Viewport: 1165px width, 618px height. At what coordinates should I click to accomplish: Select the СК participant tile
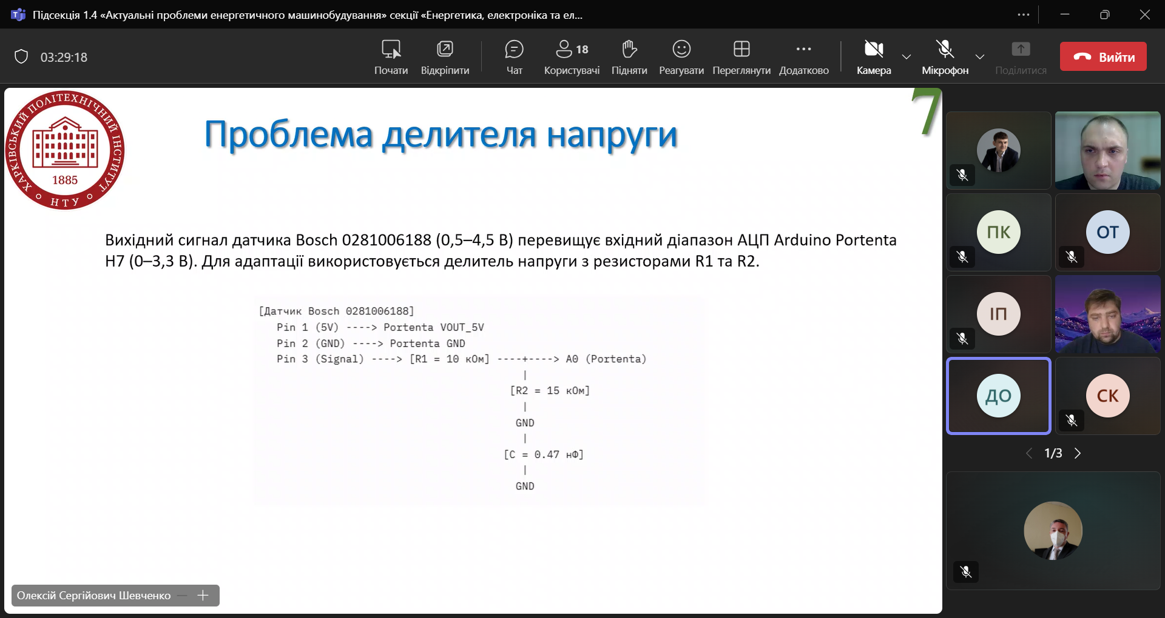coord(1107,396)
